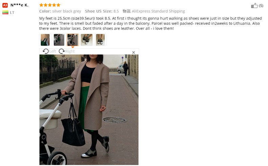Click the thumbs-up helpful icon
Viewport: 268px width, 166px height.
(x=254, y=6)
